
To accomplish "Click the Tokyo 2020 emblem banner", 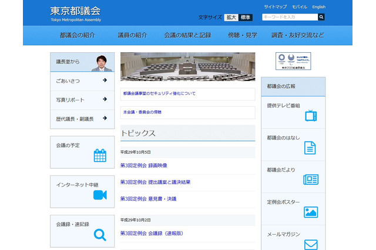I will (293, 61).
